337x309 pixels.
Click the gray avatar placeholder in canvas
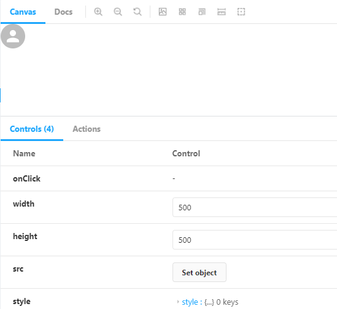coord(13,36)
